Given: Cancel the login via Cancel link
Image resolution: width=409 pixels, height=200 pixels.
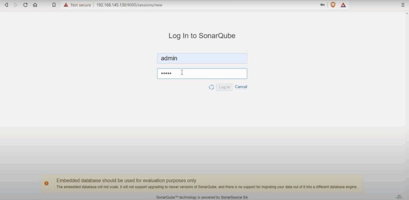Looking at the screenshot, I should [x=241, y=87].
